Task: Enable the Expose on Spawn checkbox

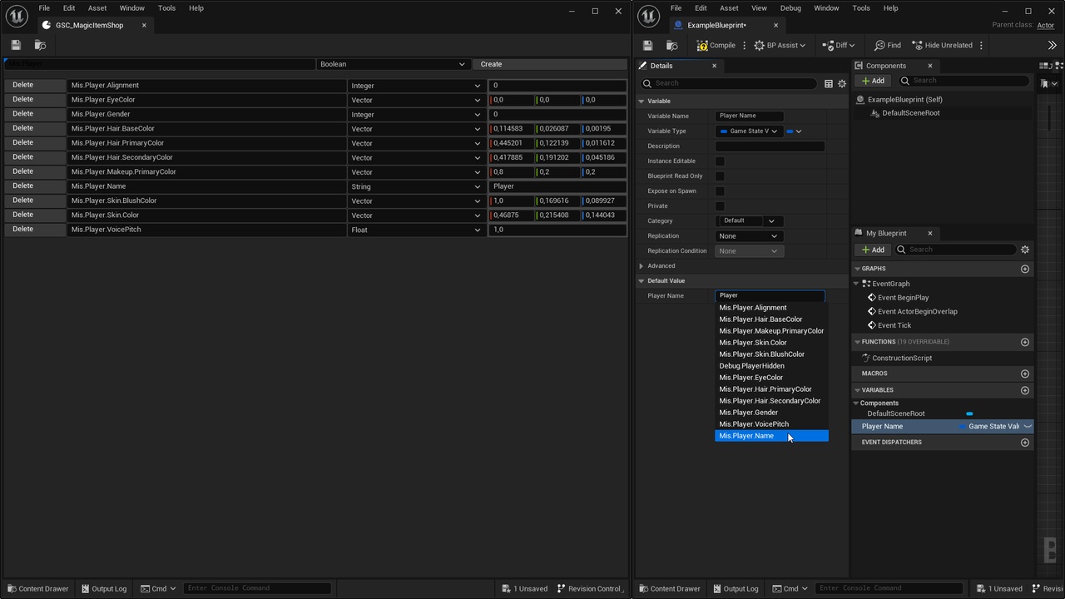Action: click(x=720, y=191)
